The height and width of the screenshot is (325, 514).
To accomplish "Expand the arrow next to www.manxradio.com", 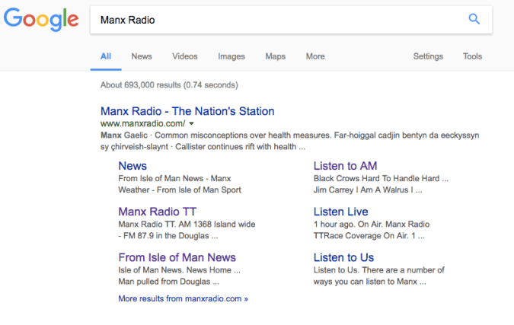I will click(192, 123).
